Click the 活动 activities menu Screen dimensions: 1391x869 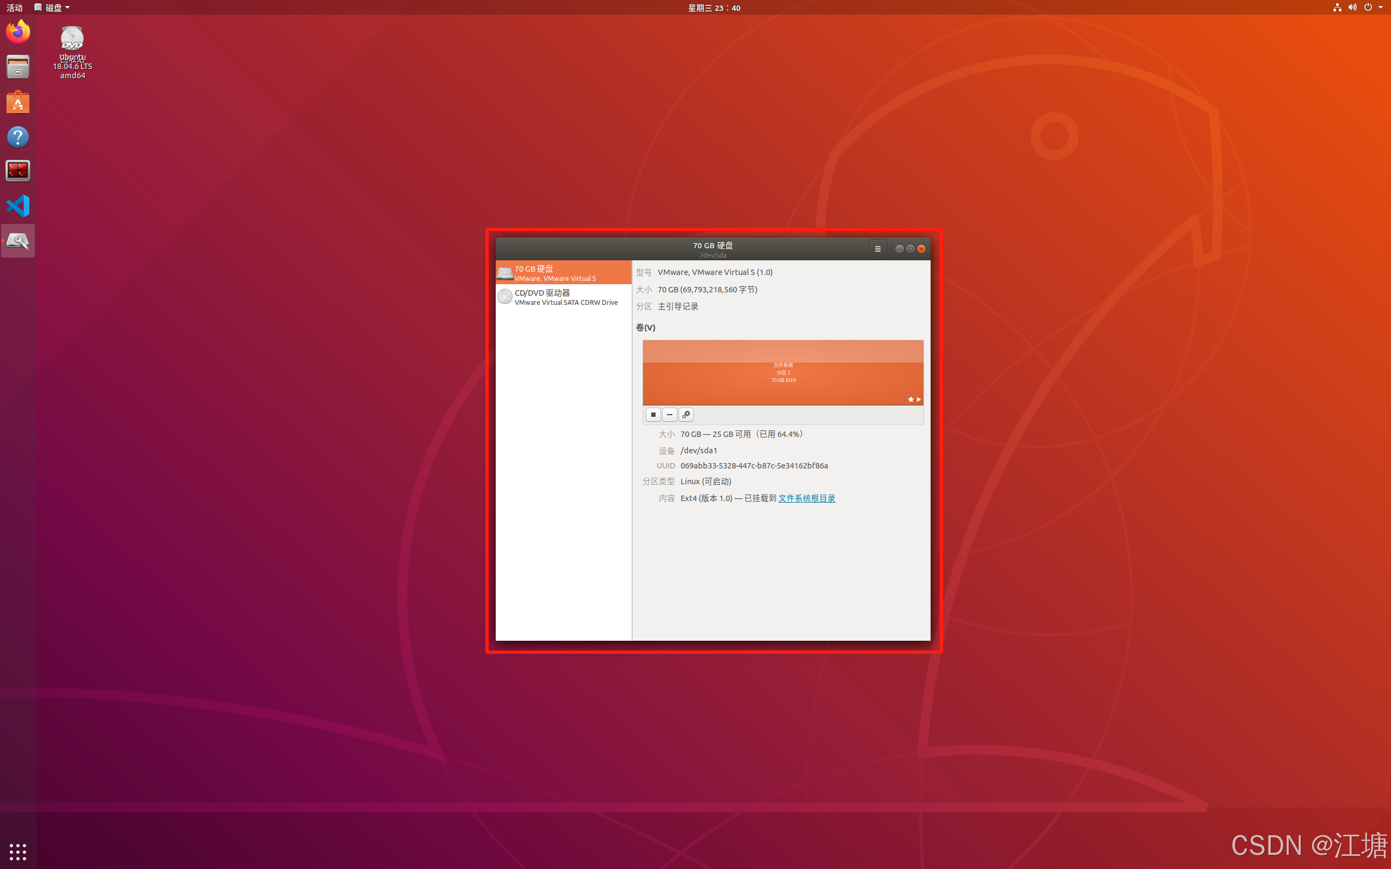14,8
